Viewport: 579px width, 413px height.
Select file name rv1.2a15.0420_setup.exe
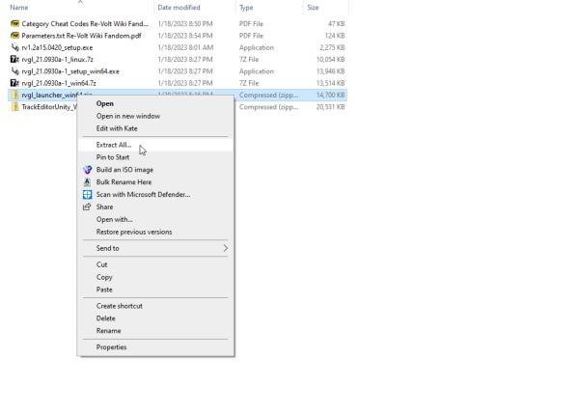click(57, 47)
